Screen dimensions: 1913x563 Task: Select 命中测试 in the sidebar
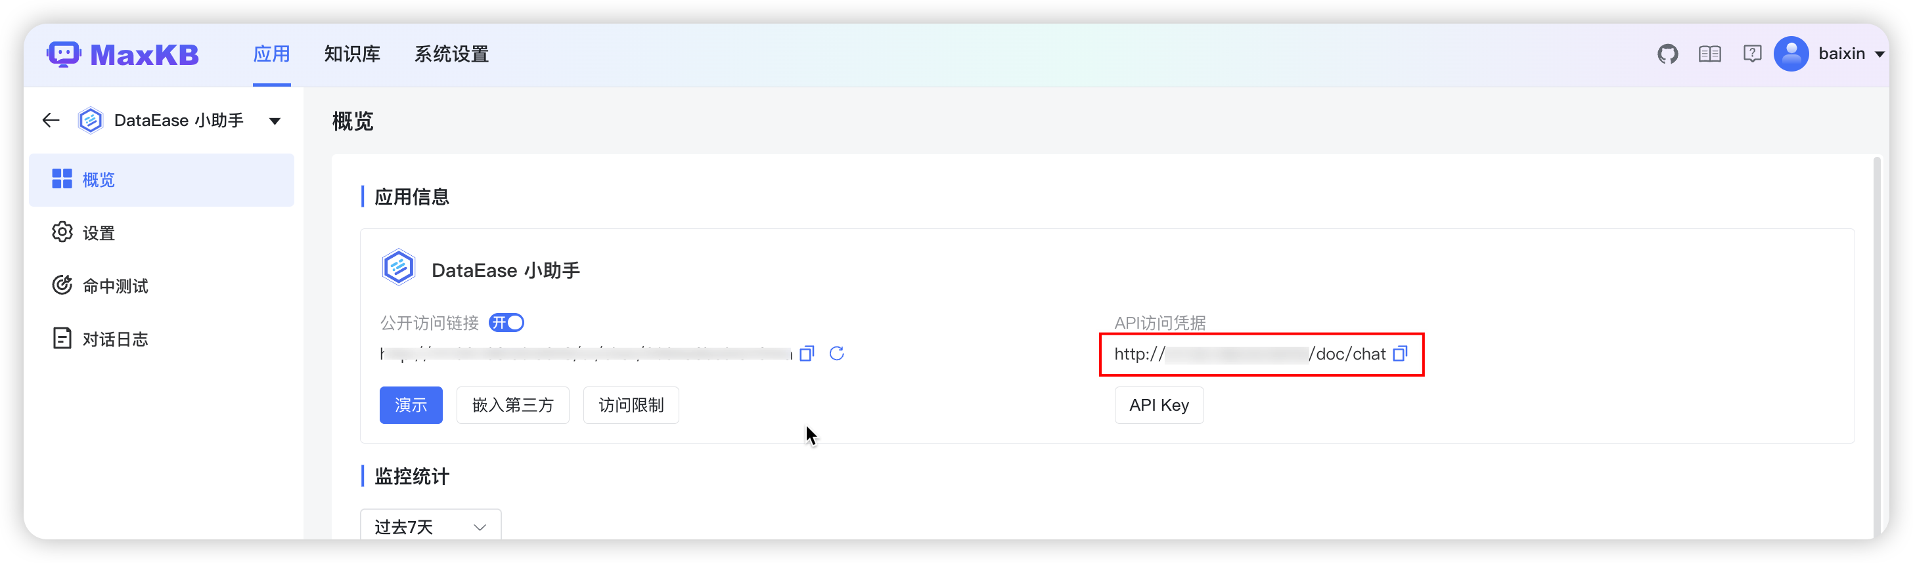[115, 286]
